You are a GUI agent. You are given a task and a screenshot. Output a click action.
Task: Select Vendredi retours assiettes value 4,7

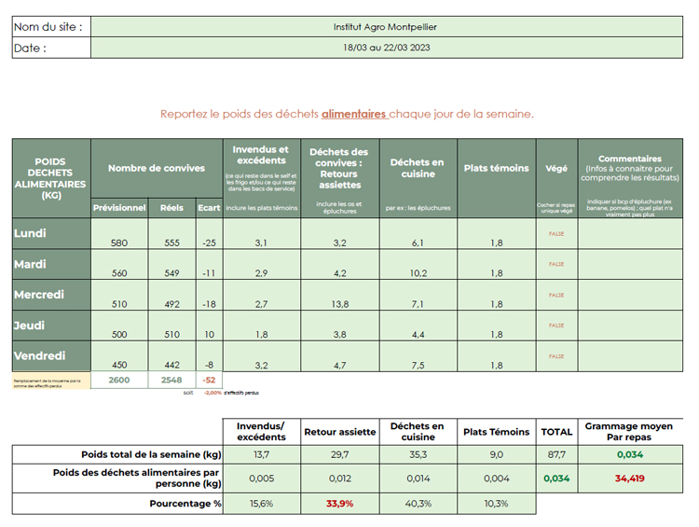pyautogui.click(x=340, y=356)
